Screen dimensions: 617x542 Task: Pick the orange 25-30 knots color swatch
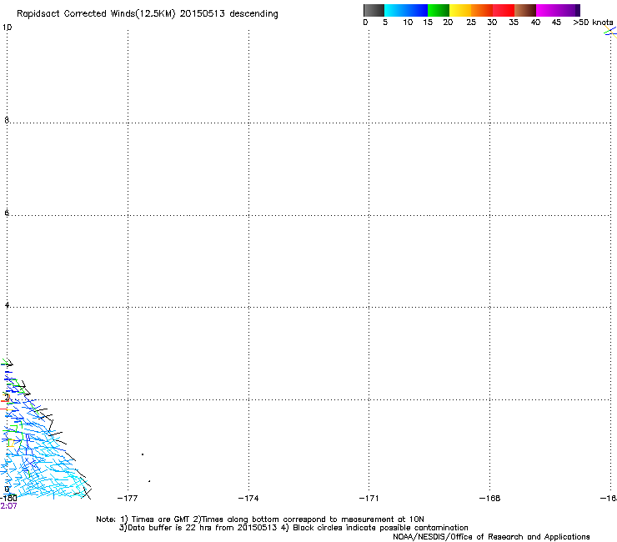point(482,10)
